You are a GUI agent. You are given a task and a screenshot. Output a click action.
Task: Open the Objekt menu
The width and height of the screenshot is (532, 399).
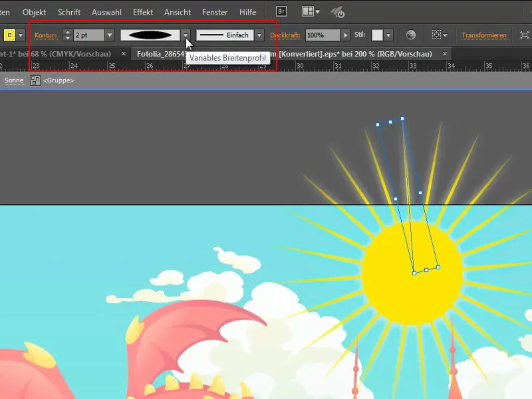[x=34, y=12]
